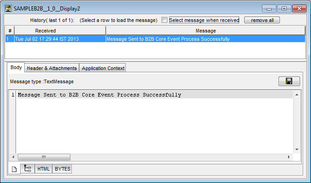Screen dimensions: 311x183
Task: Switch to the BYTES view tab
Action: pyautogui.click(x=63, y=169)
